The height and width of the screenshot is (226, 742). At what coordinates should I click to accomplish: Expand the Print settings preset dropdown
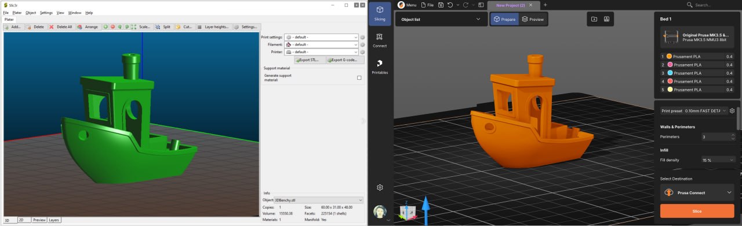(321, 37)
